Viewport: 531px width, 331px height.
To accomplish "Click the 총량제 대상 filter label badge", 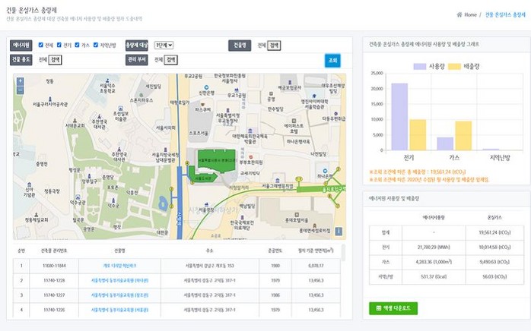I will (137, 46).
